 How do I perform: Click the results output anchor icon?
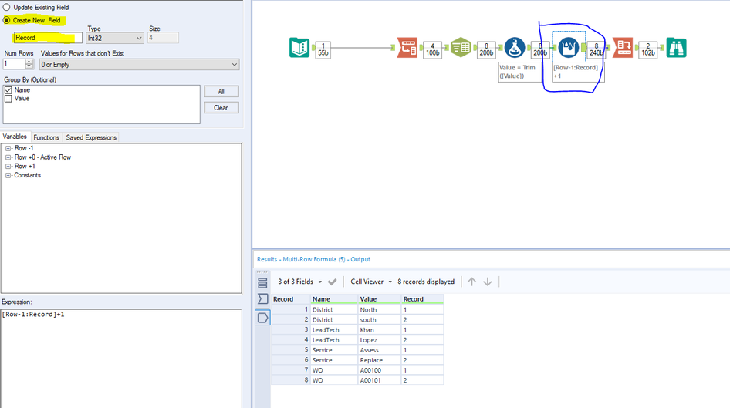(262, 319)
